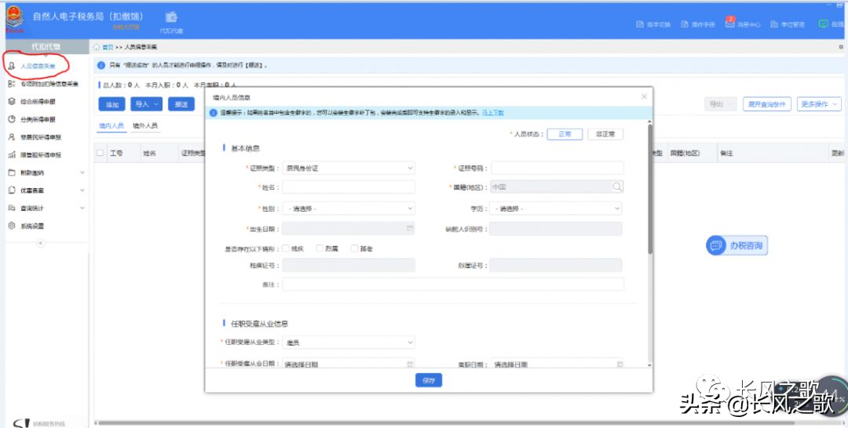The width and height of the screenshot is (848, 428).
Task: Open the 消息中心 mailbox icon with red badge
Action: [729, 23]
